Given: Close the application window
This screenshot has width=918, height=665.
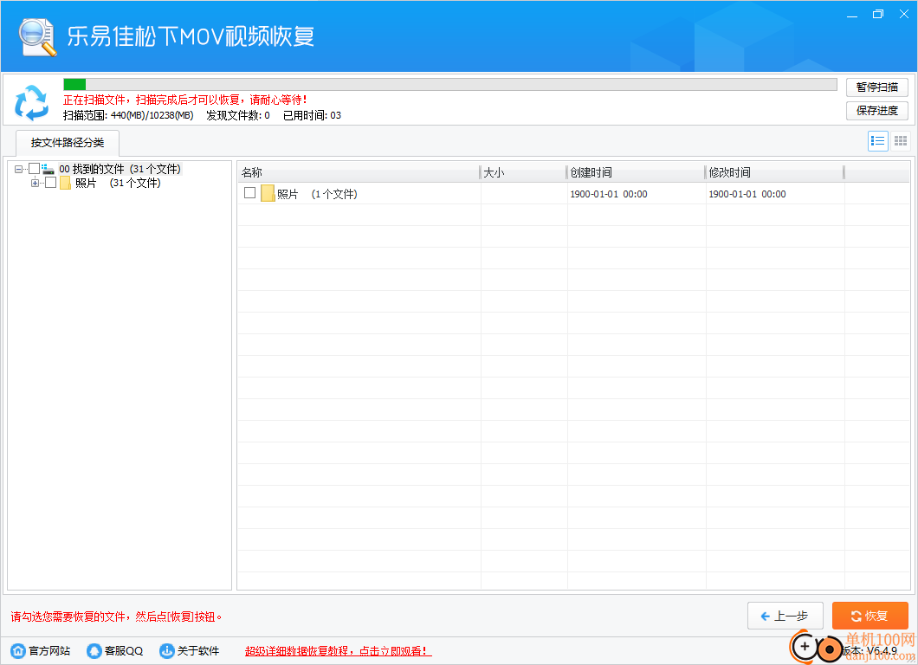Looking at the screenshot, I should [904, 15].
